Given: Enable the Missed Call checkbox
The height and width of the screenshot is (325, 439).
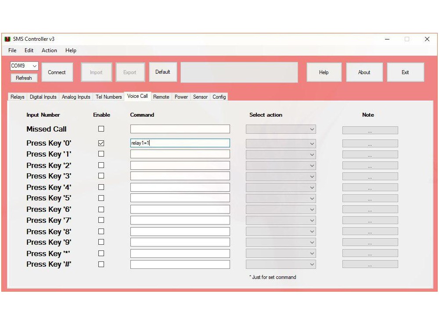Looking at the screenshot, I should point(101,129).
